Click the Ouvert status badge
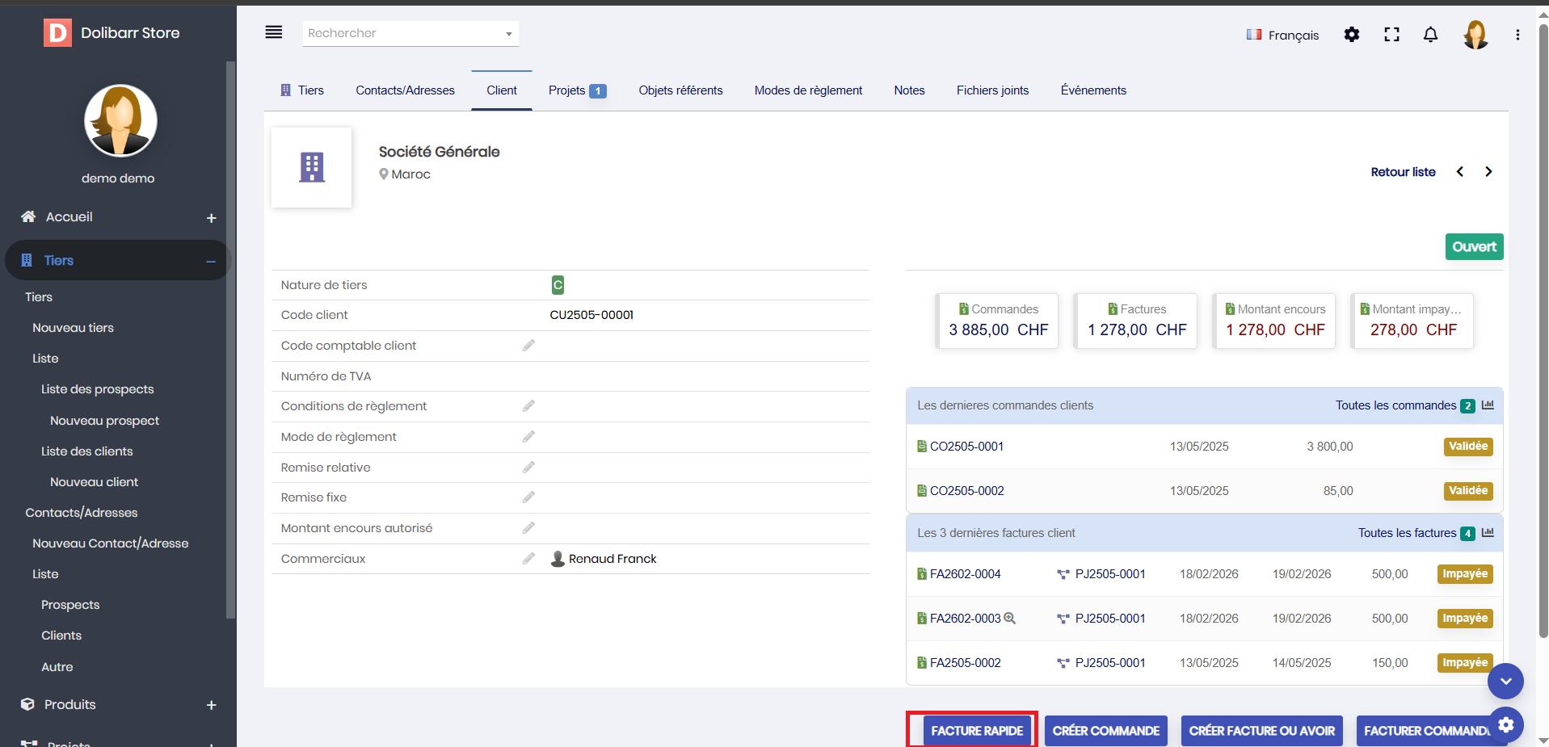 pos(1474,247)
